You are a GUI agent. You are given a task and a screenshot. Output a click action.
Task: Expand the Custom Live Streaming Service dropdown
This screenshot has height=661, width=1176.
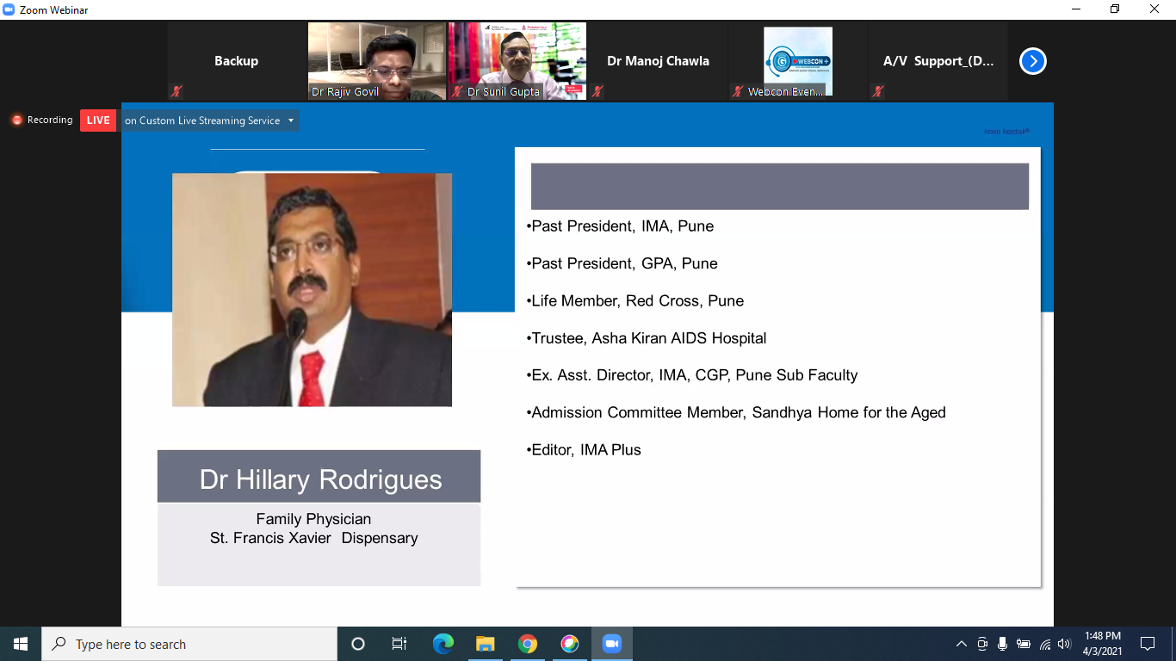(291, 120)
